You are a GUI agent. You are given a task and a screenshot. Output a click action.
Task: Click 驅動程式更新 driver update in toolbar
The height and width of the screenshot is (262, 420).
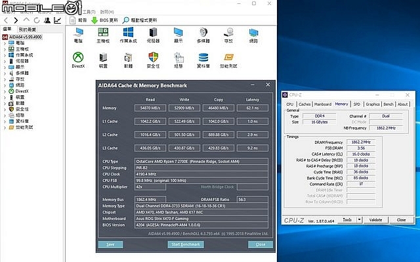point(140,20)
